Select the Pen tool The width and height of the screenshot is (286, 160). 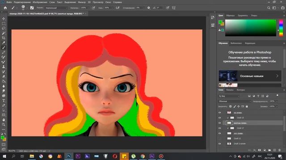tap(4, 105)
